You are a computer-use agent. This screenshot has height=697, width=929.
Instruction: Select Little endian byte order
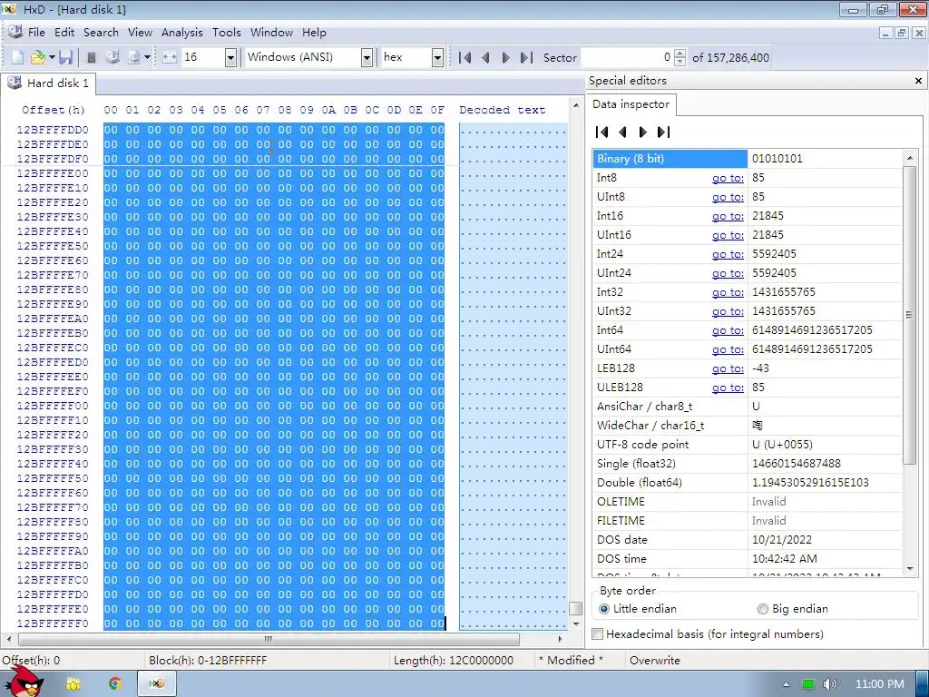click(638, 609)
